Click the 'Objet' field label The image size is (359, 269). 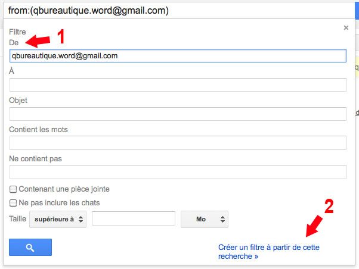coord(18,100)
